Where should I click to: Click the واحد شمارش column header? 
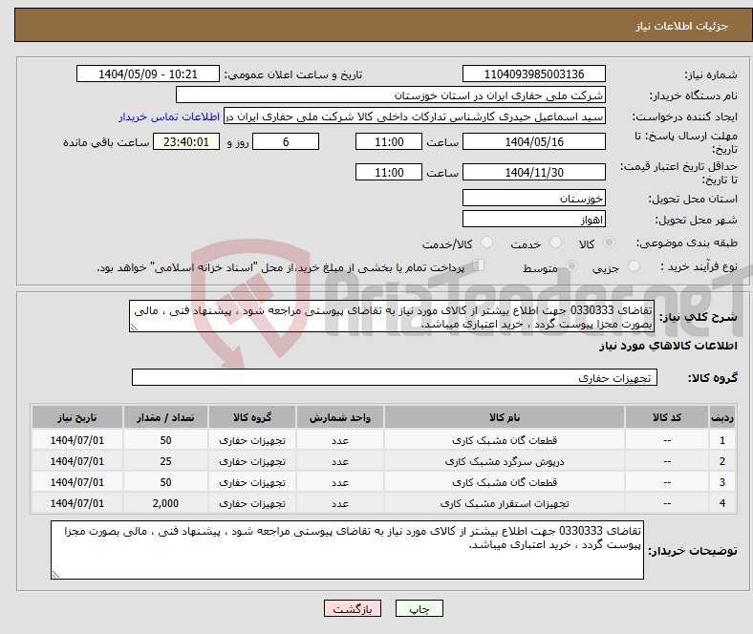point(340,417)
